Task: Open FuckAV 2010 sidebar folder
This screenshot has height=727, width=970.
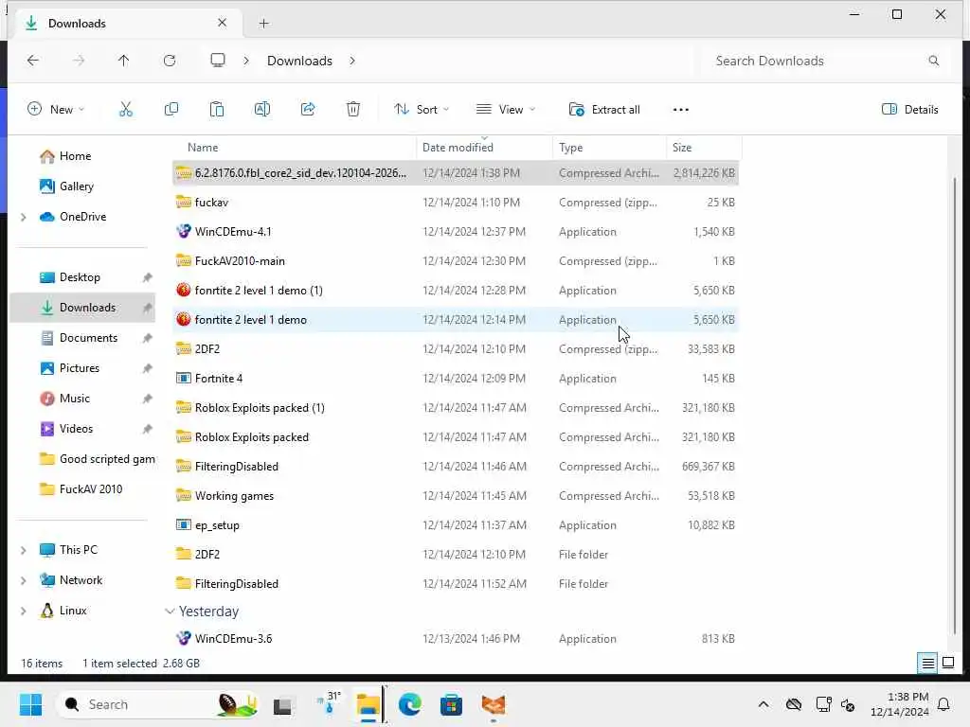Action: coord(90,489)
